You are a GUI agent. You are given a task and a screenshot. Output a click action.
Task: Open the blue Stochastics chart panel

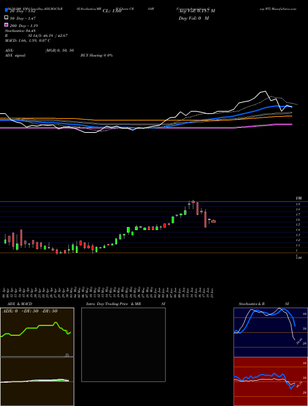point(270,332)
